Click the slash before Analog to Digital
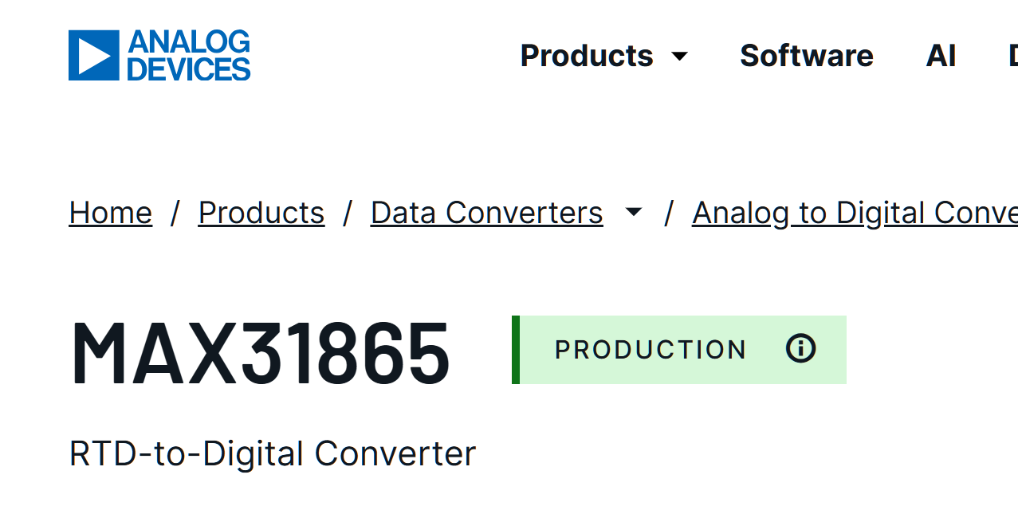 point(670,213)
